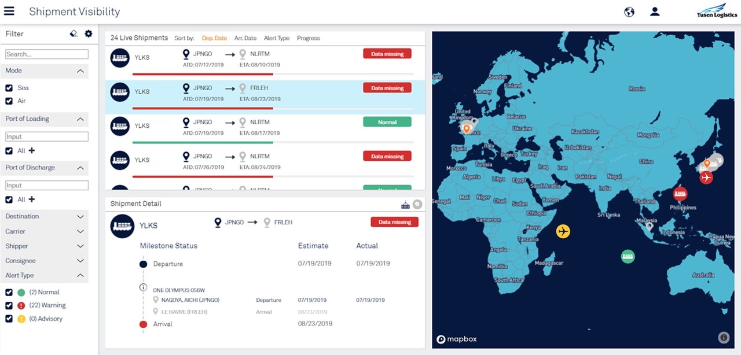Open the user profile icon

(655, 12)
